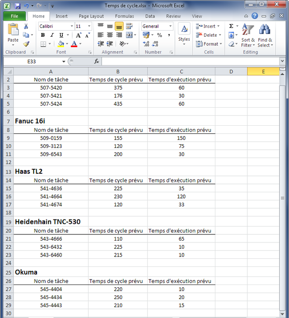Switch to the Review tab
The image size is (289, 318).
coord(173,16)
